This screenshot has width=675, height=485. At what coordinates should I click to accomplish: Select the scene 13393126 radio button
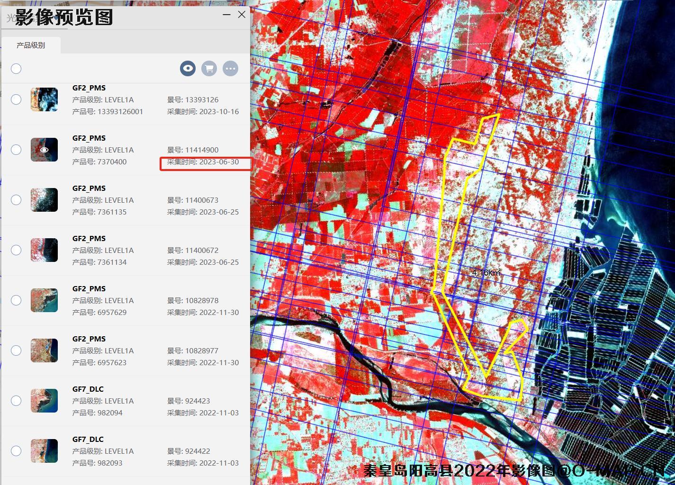[x=16, y=99]
